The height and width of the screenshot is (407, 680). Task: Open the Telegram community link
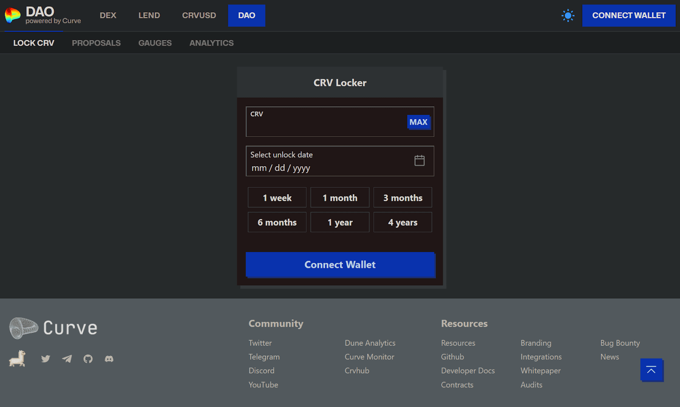click(264, 357)
